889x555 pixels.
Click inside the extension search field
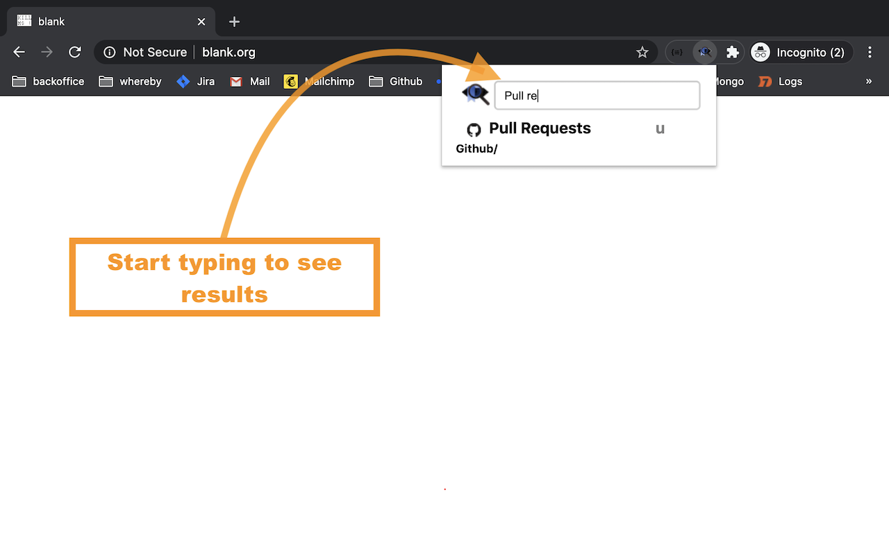click(597, 95)
